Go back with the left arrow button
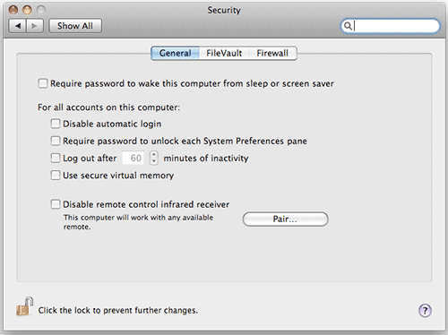The height and width of the screenshot is (335, 448). point(18,26)
